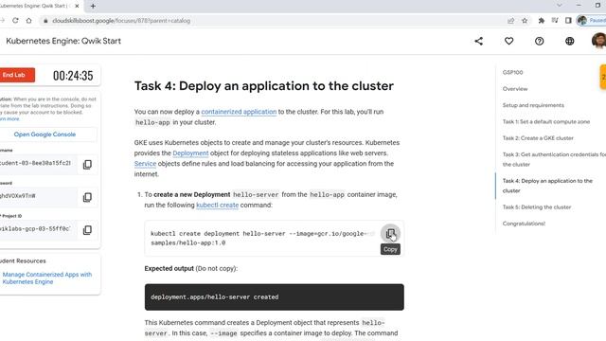
Task: Open the orange score tab at right edge
Action: (603, 77)
